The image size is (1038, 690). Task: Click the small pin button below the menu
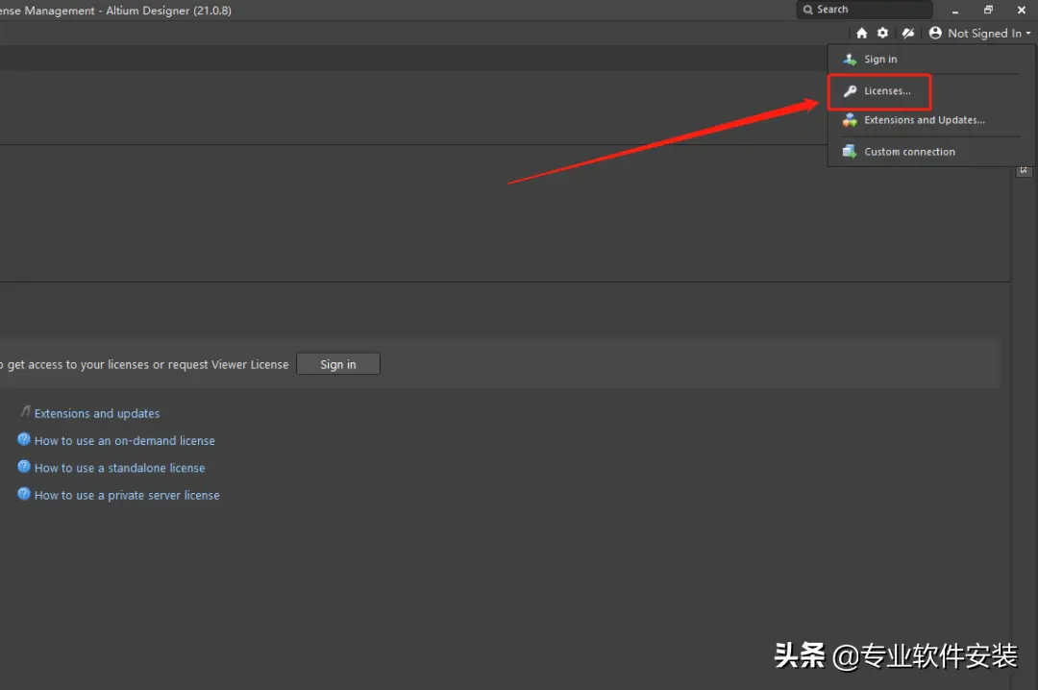(x=1024, y=171)
